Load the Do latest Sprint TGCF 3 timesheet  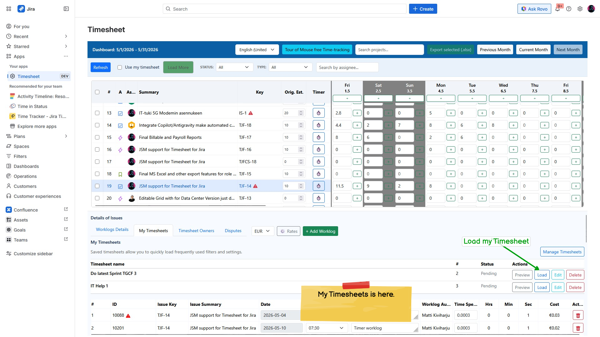tap(542, 275)
